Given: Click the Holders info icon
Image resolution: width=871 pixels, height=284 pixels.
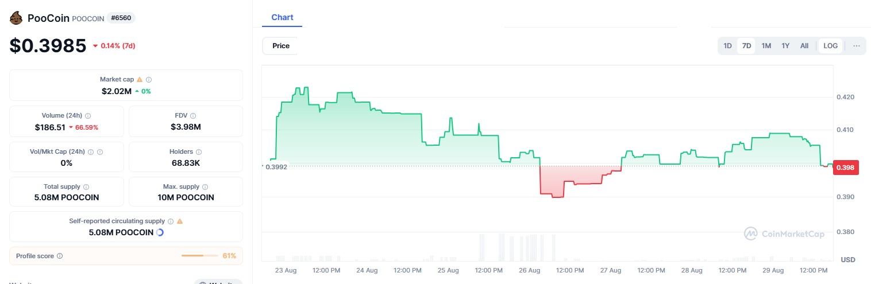Looking at the screenshot, I should pos(199,152).
